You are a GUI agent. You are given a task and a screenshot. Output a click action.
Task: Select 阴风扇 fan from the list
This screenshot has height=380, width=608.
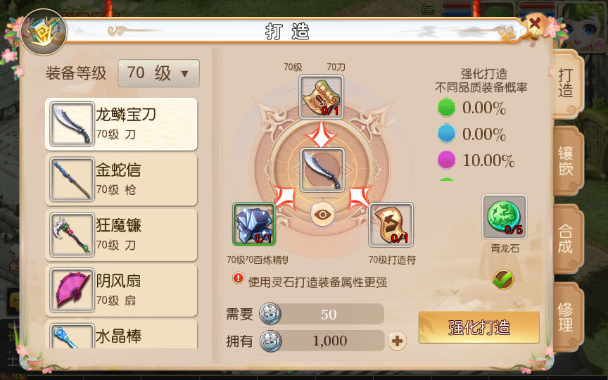click(121, 291)
